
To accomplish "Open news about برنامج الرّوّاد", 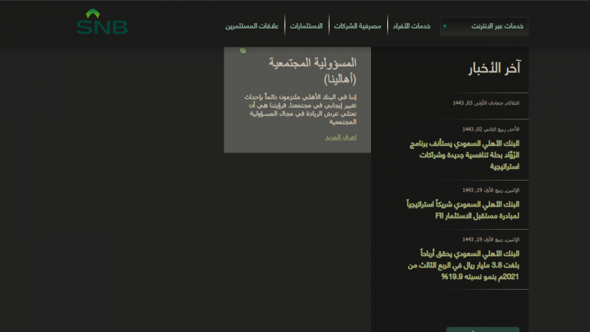I will coord(464,154).
